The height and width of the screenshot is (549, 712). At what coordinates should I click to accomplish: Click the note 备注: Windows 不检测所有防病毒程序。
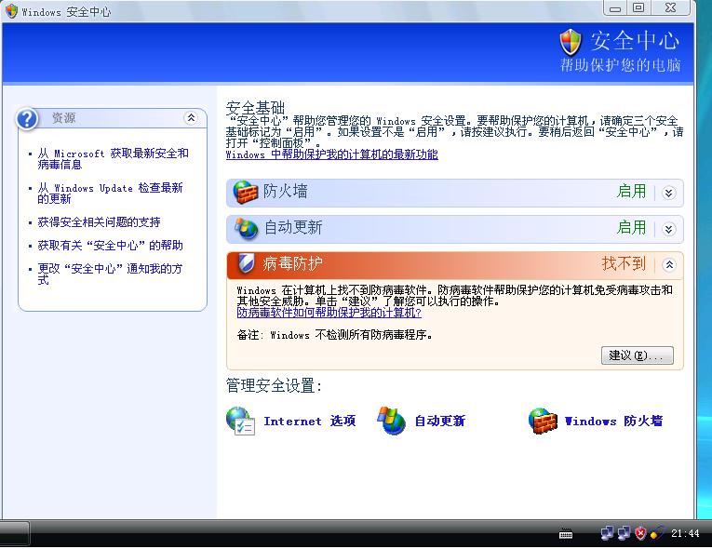tap(335, 335)
